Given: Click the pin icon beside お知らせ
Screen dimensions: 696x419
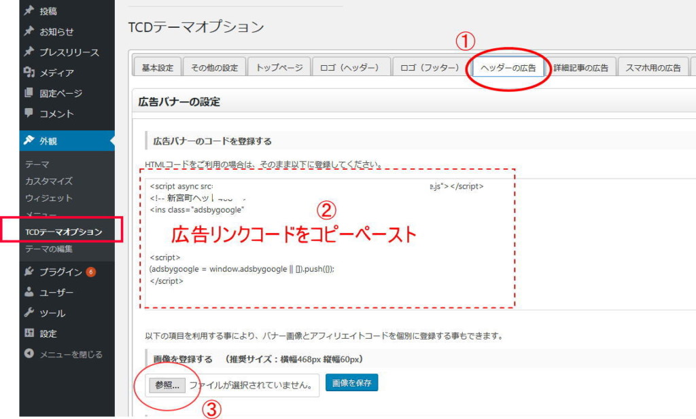Looking at the screenshot, I should tap(29, 31).
